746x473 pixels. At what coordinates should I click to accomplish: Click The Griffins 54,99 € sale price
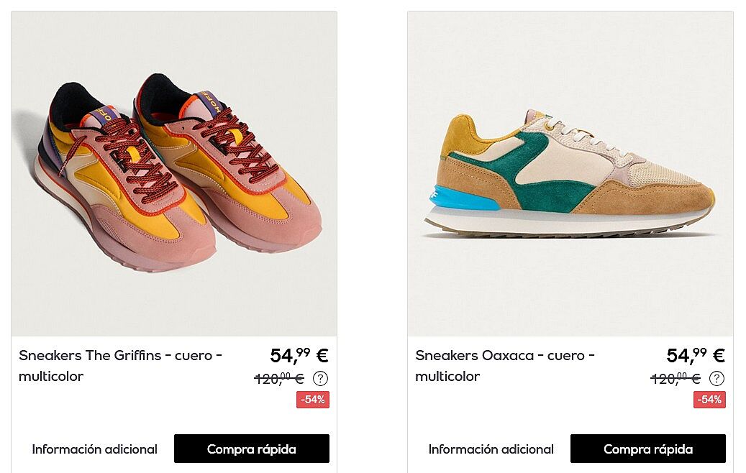[x=299, y=356]
